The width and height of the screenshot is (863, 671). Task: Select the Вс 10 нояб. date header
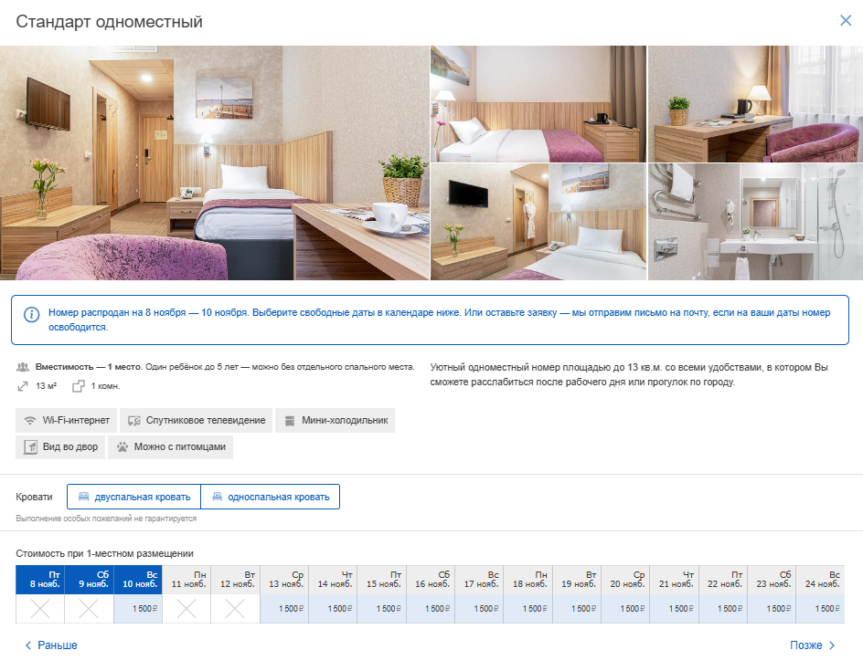point(138,580)
